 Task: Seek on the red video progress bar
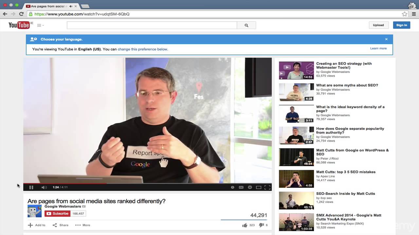click(147, 183)
